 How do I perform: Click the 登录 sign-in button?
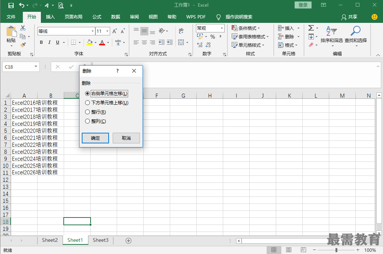pos(303,5)
